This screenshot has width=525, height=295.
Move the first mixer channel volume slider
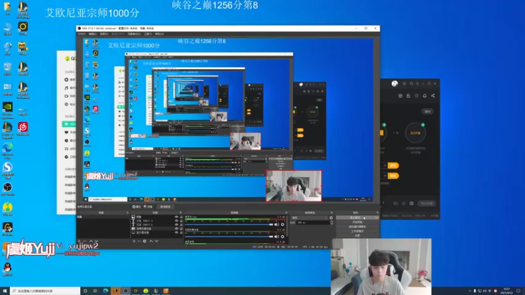[229, 225]
